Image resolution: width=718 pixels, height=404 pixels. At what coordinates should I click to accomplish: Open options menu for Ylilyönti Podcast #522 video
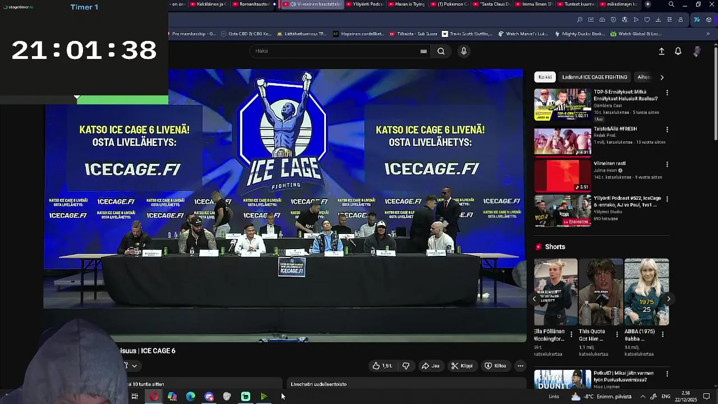point(667,199)
